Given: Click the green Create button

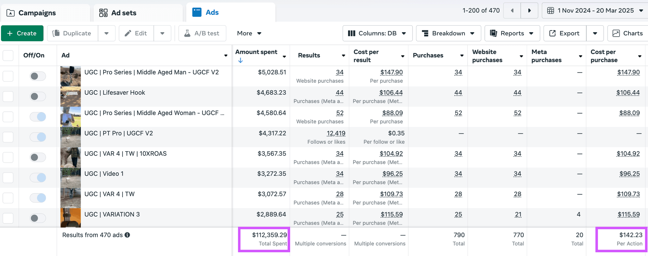Looking at the screenshot, I should [22, 33].
